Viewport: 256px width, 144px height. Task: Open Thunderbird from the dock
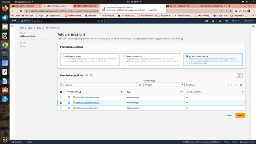[5, 18]
